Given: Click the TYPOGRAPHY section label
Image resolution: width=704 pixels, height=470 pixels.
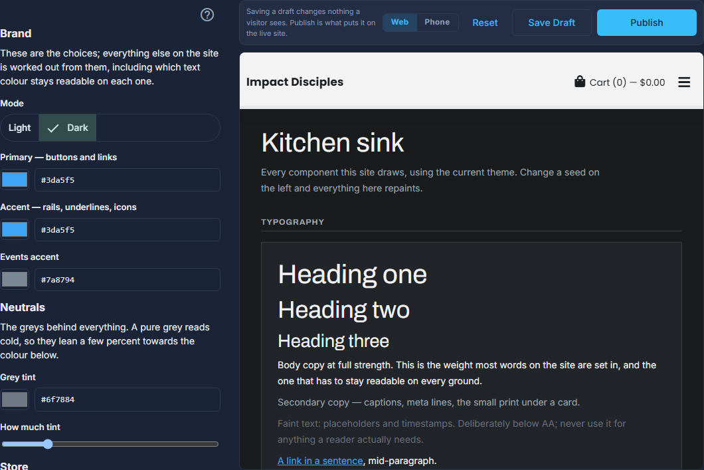Looking at the screenshot, I should tap(292, 222).
